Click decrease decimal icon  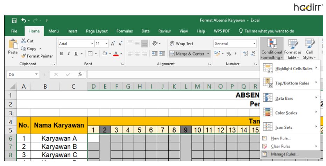point(253,53)
